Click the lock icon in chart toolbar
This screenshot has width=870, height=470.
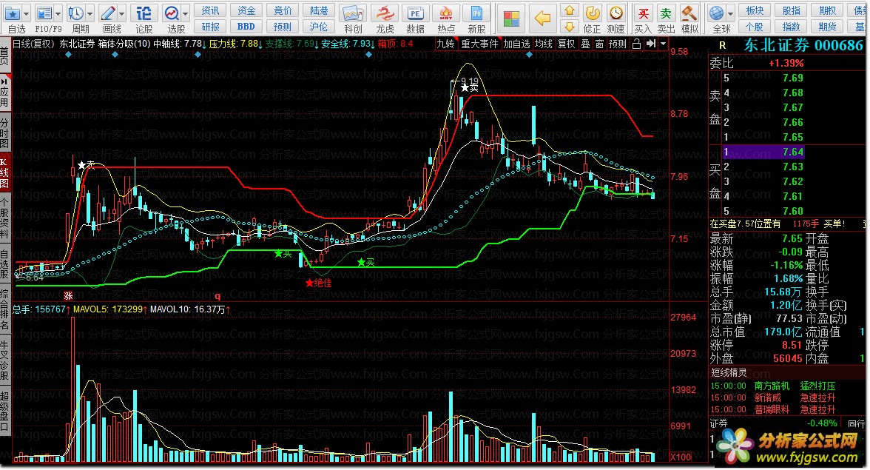[636, 44]
